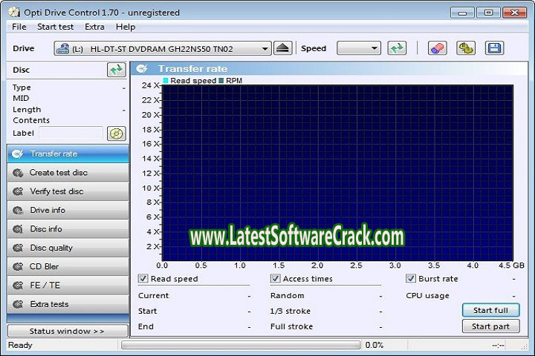
Task: Click the disc label icon button
Action: [x=117, y=133]
